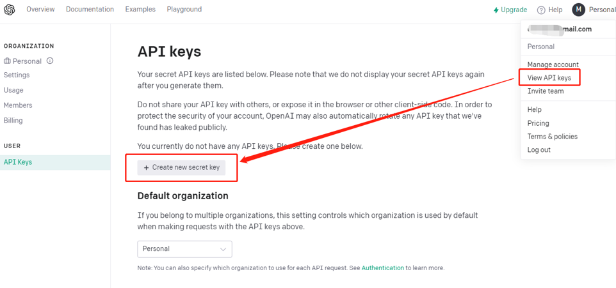This screenshot has height=288, width=616.
Task: Follow the Authentication link in the note
Action: [383, 268]
